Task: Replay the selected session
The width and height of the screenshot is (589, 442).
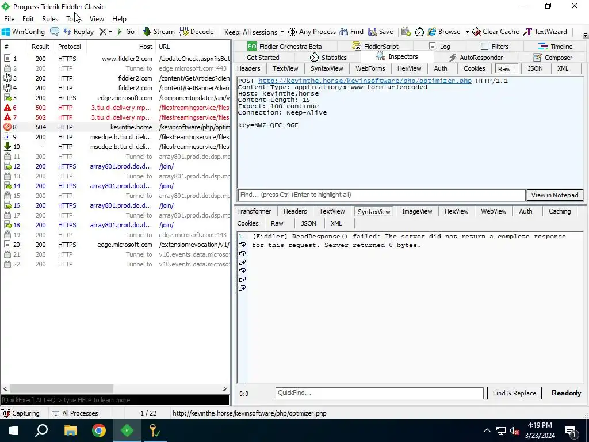Action: pos(78,32)
